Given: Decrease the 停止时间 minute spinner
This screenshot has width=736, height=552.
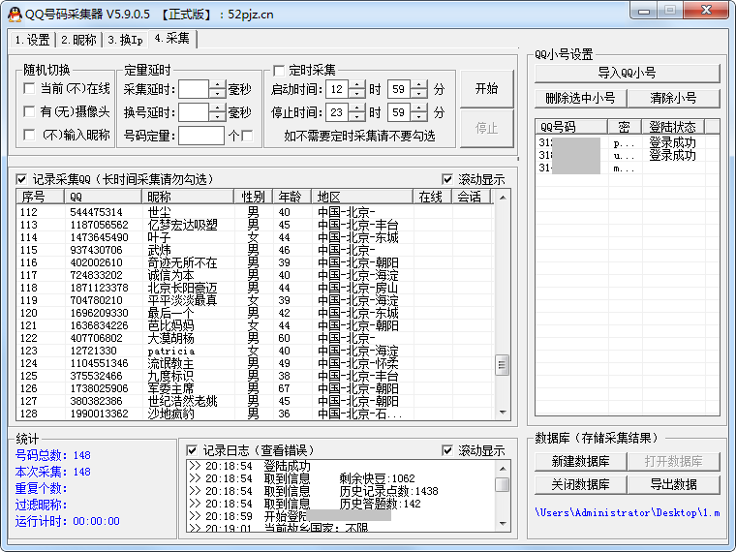Looking at the screenshot, I should click(x=418, y=117).
